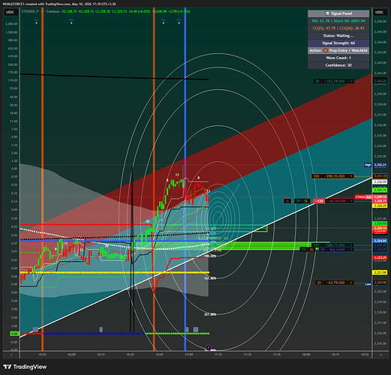The width and height of the screenshot is (391, 375).
Task: Click the Signal Panel header
Action: pyautogui.click(x=338, y=13)
